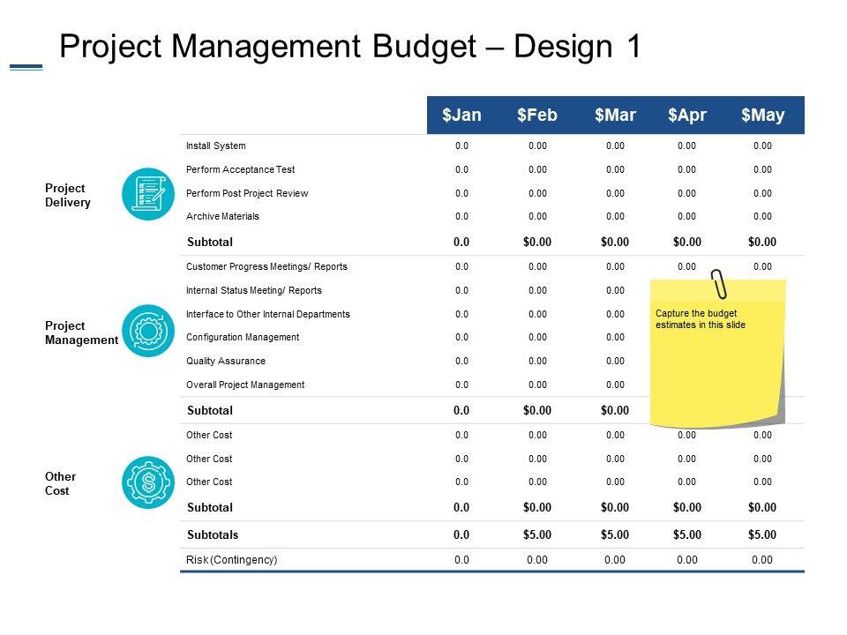847x635 pixels.
Task: Select the $Apr column header
Action: tap(687, 115)
